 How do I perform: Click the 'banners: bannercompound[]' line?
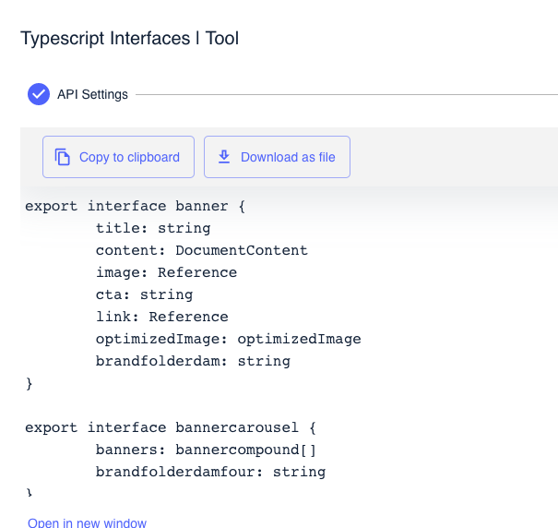tap(206, 450)
